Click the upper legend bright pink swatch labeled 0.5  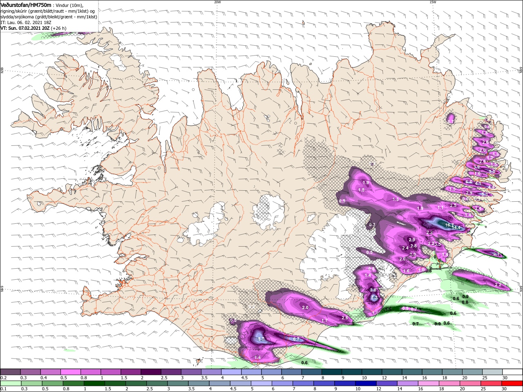click(70, 372)
